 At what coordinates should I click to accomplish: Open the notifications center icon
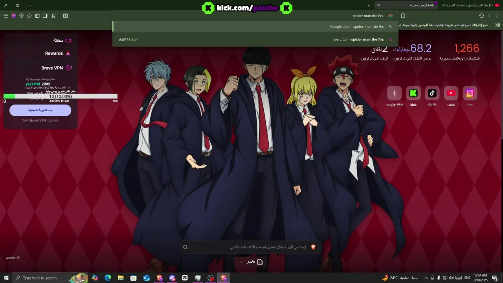click(495, 278)
